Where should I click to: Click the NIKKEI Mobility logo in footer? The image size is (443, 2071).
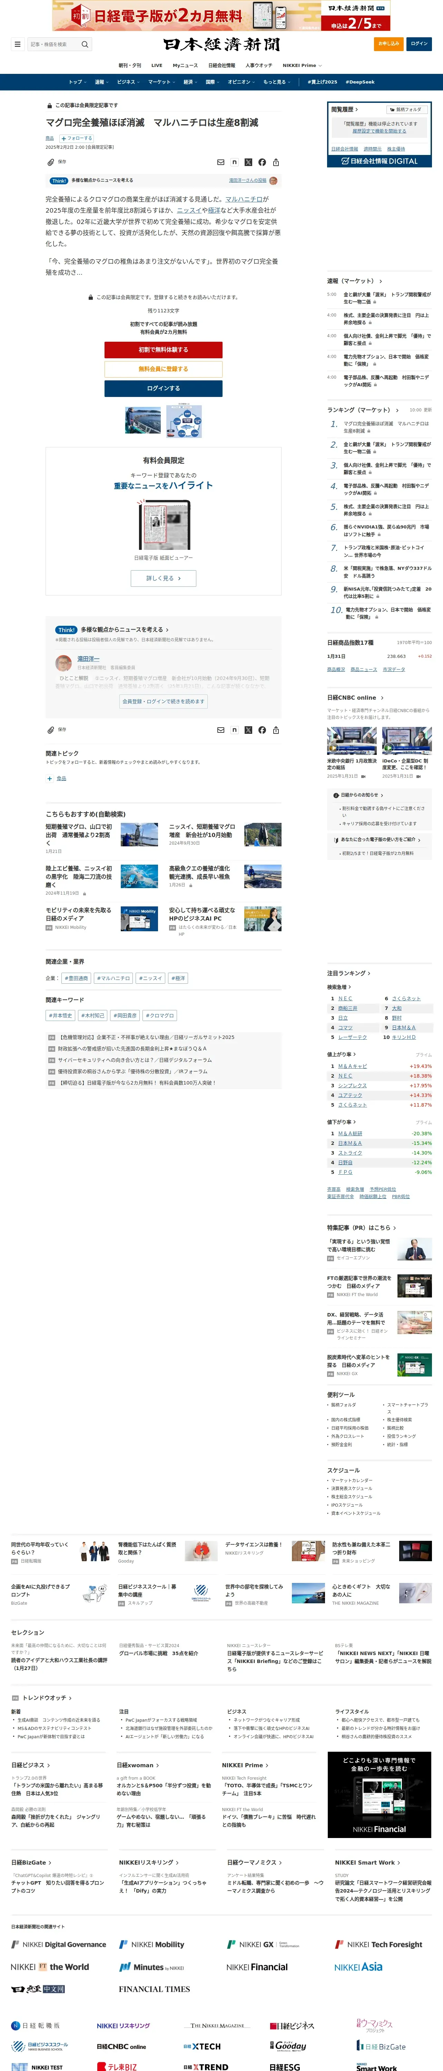click(x=151, y=1944)
